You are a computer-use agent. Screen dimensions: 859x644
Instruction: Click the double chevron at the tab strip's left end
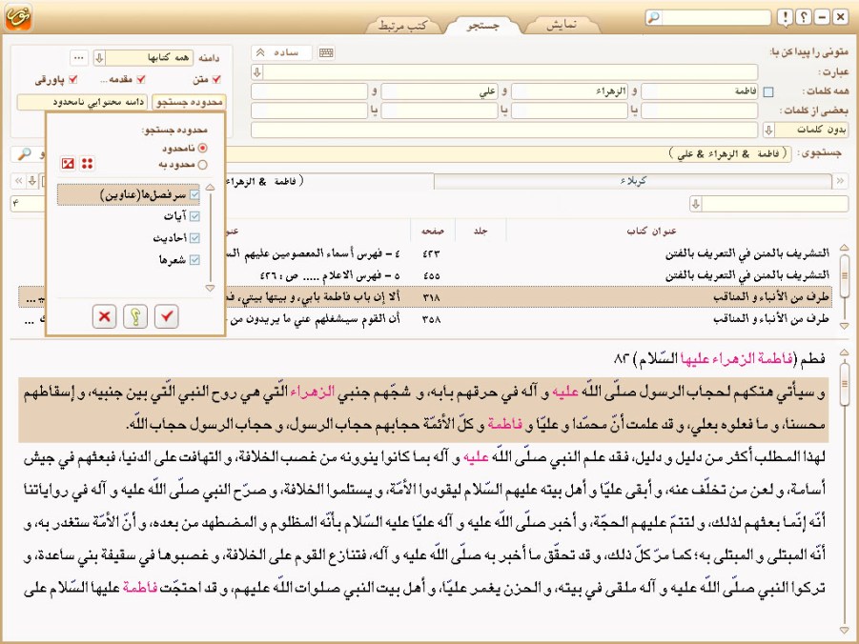[19, 181]
